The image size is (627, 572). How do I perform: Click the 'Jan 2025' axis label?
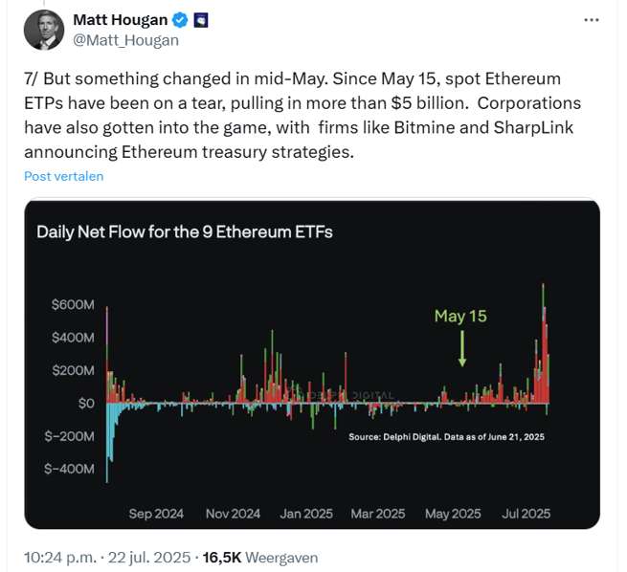(x=306, y=514)
